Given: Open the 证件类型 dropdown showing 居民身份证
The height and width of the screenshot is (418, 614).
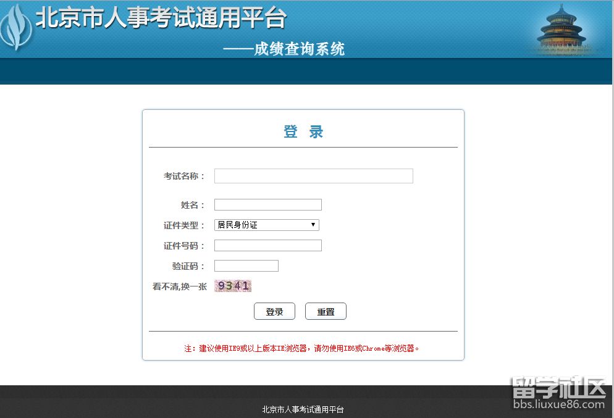Looking at the screenshot, I should click(266, 225).
